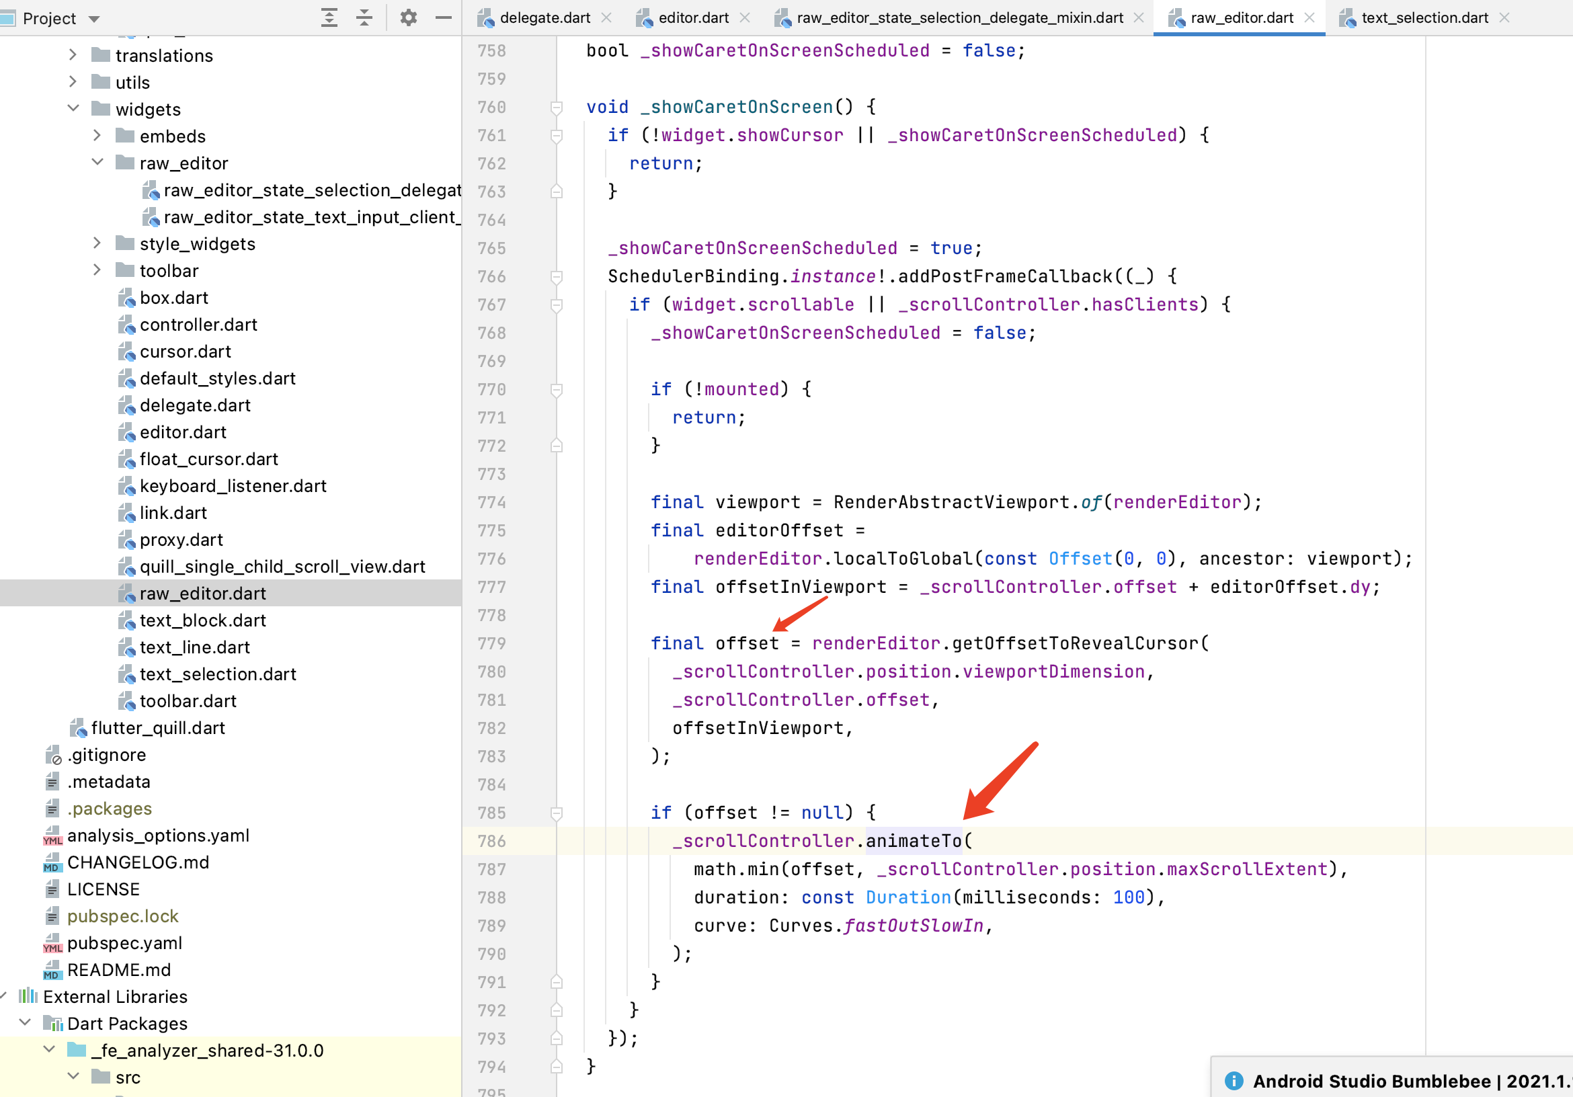Switch to text_selection.dart tab
Screen dimensions: 1573x1097
1424,18
